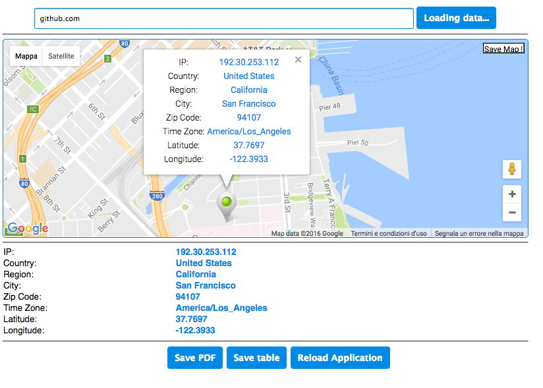The image size is (543, 388).
Task: Click the Reload Application button
Action: click(340, 358)
